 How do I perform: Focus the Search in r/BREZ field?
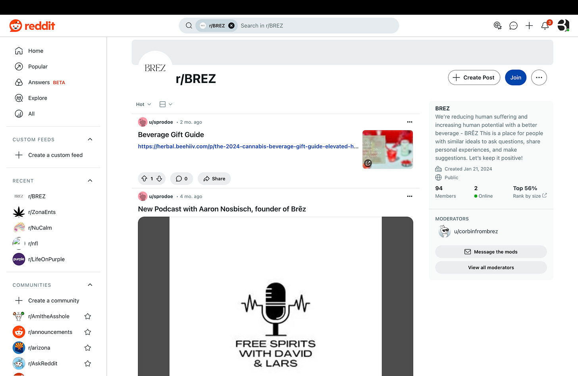318,26
